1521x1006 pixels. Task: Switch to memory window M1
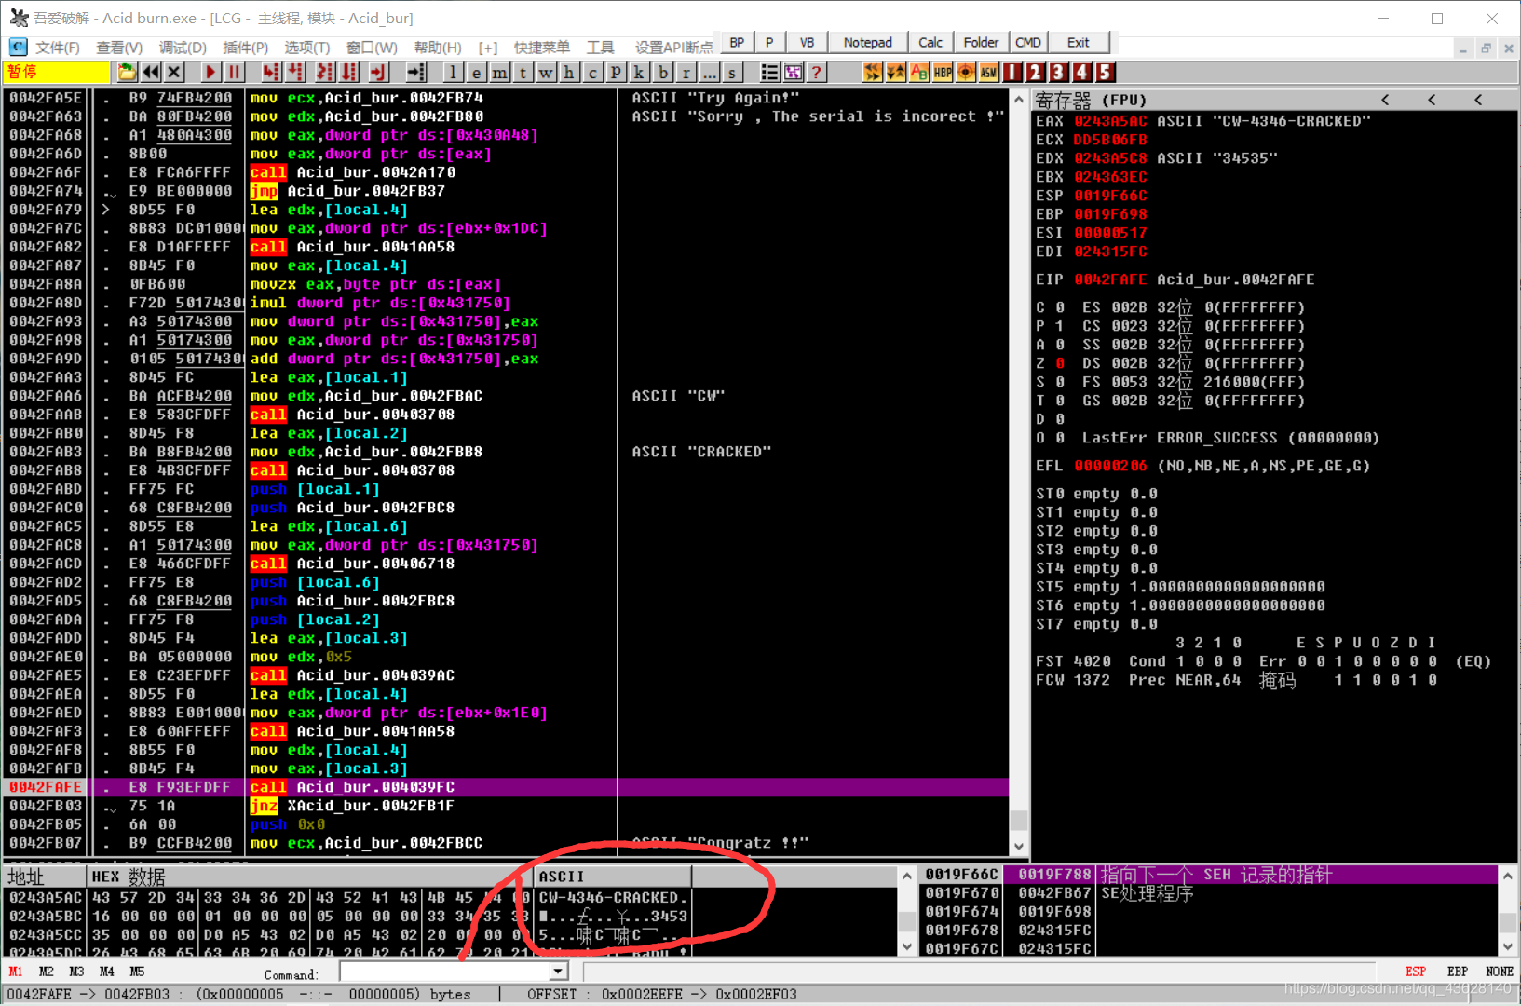(x=16, y=972)
